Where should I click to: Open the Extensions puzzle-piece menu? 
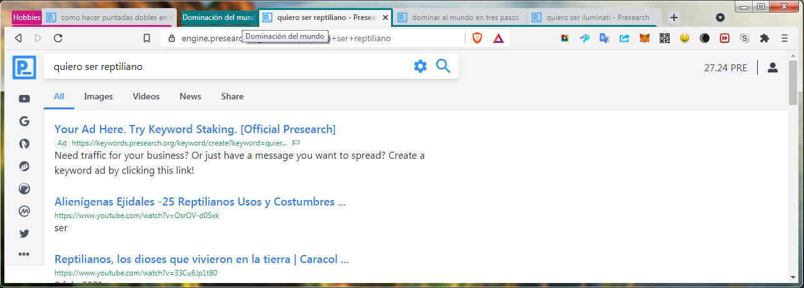(x=764, y=38)
